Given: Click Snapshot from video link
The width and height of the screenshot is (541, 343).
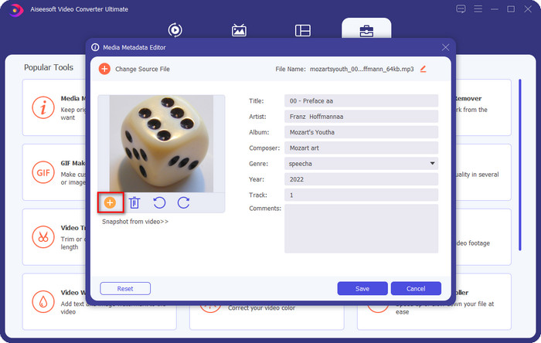Looking at the screenshot, I should [135, 221].
